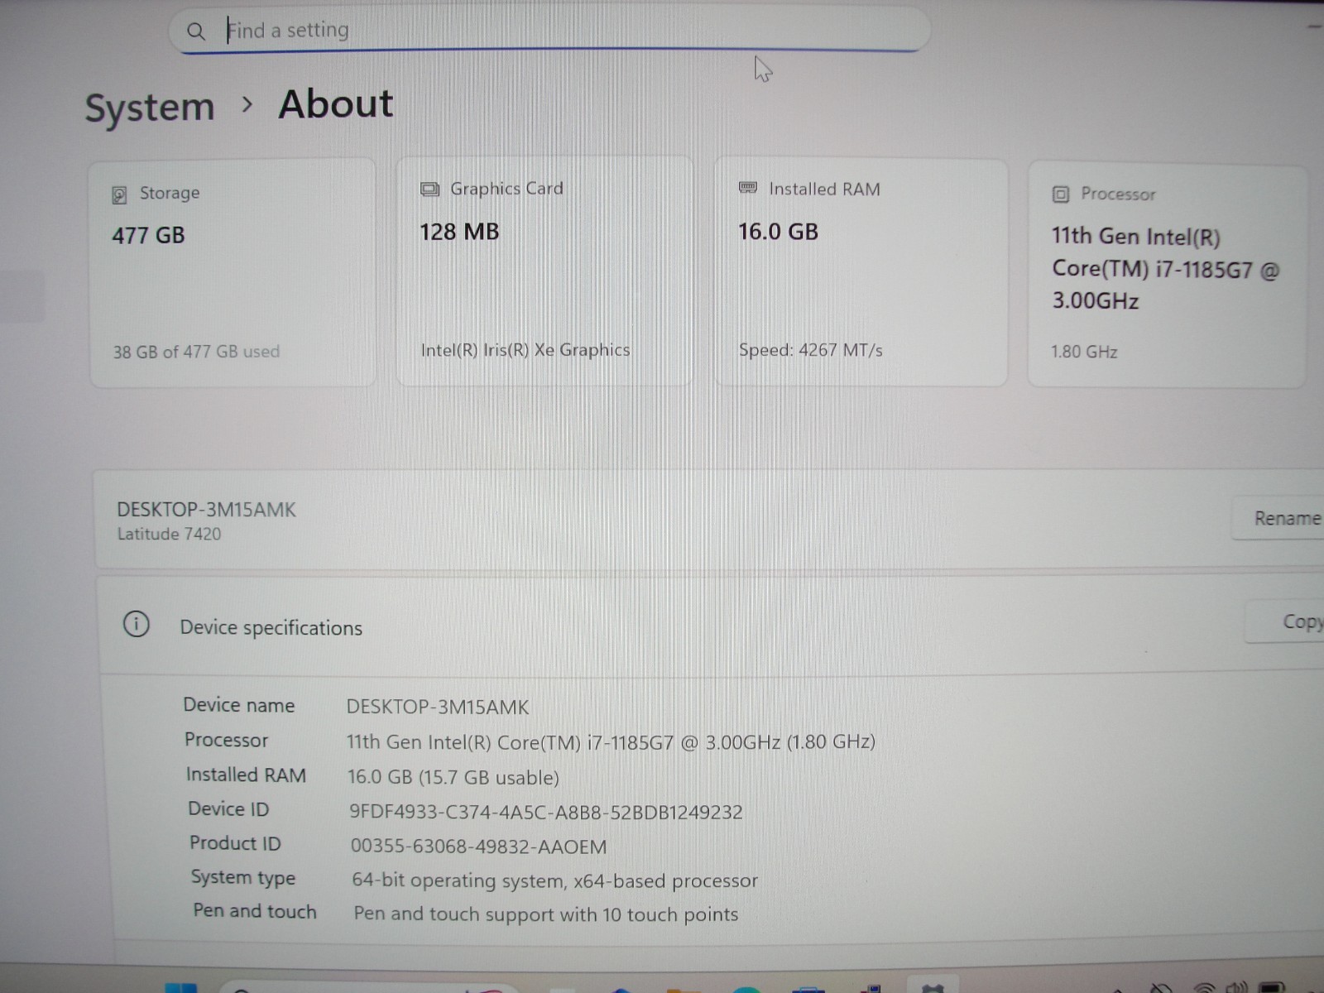Click DESKTOP-3M15AMK in the Device name row
This screenshot has width=1324, height=993.
pos(438,708)
